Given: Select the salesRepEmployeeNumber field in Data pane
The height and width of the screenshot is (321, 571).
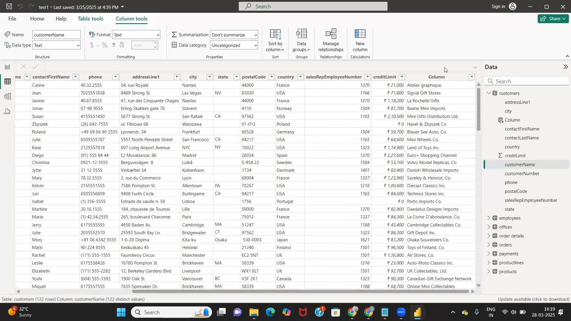Looking at the screenshot, I should [531, 200].
